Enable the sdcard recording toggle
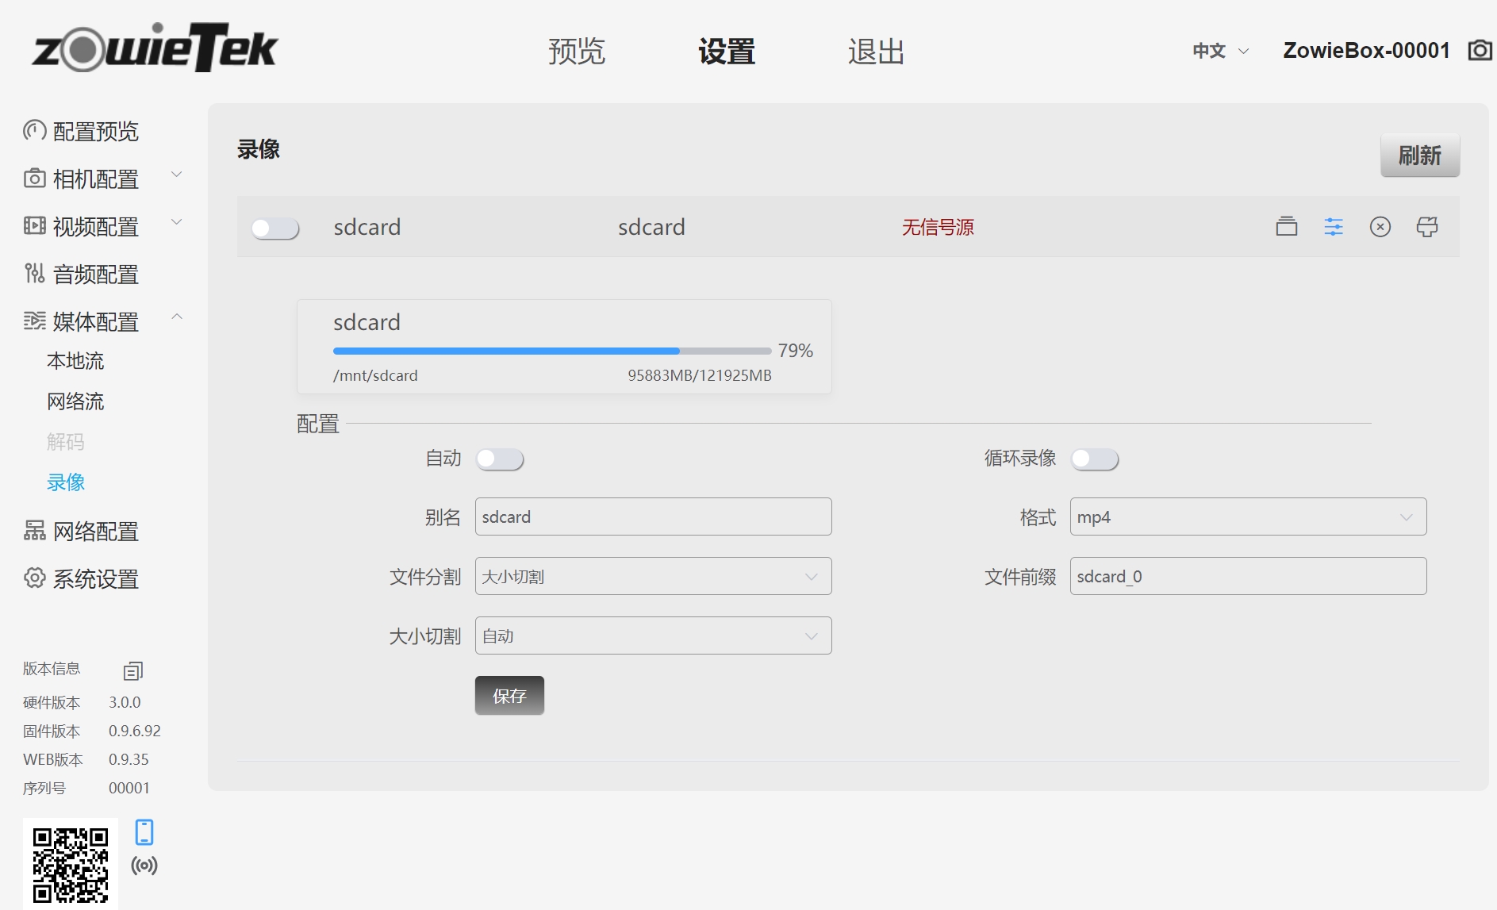Screen dimensions: 1497x910 coord(275,228)
